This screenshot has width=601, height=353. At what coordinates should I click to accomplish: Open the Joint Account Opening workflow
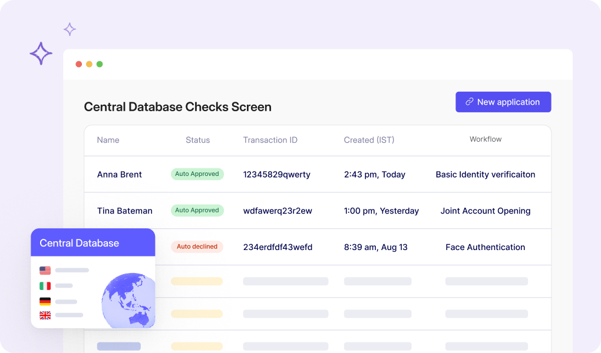click(485, 210)
